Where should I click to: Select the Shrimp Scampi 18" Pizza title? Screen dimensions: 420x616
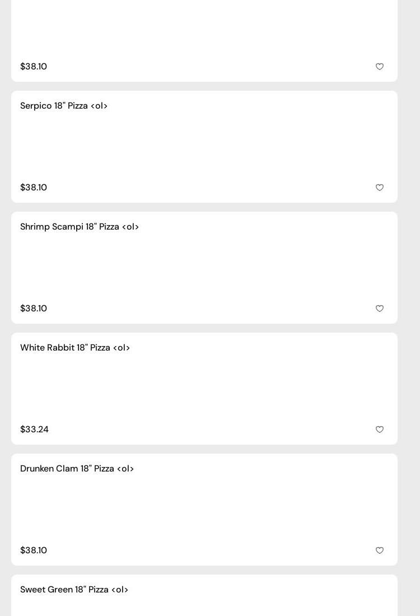tap(80, 227)
